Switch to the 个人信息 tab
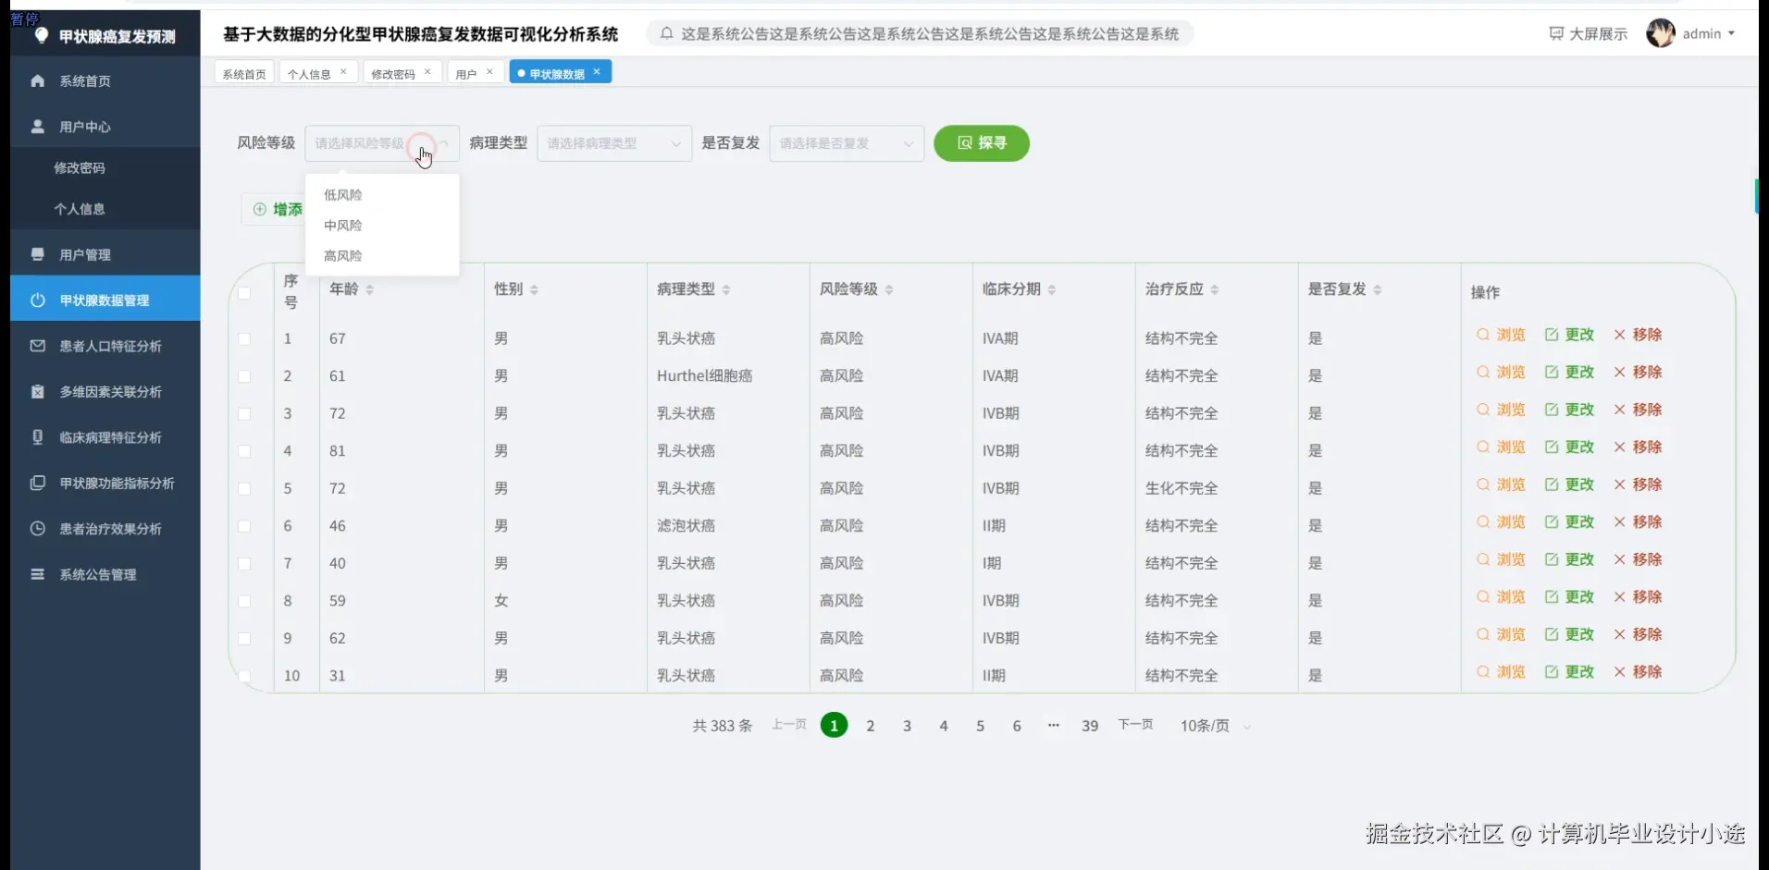This screenshot has height=870, width=1769. pyautogui.click(x=312, y=71)
